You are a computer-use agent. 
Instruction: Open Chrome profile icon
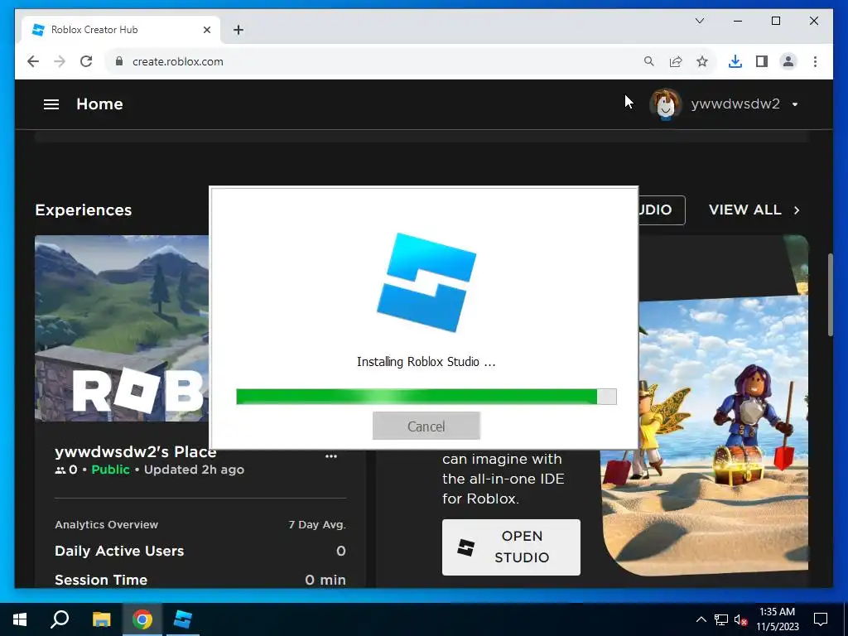click(788, 61)
